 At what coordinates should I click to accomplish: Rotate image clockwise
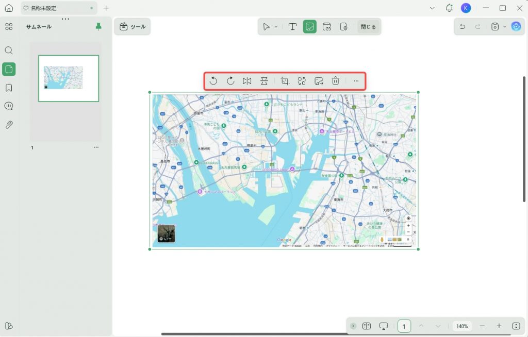(230, 81)
